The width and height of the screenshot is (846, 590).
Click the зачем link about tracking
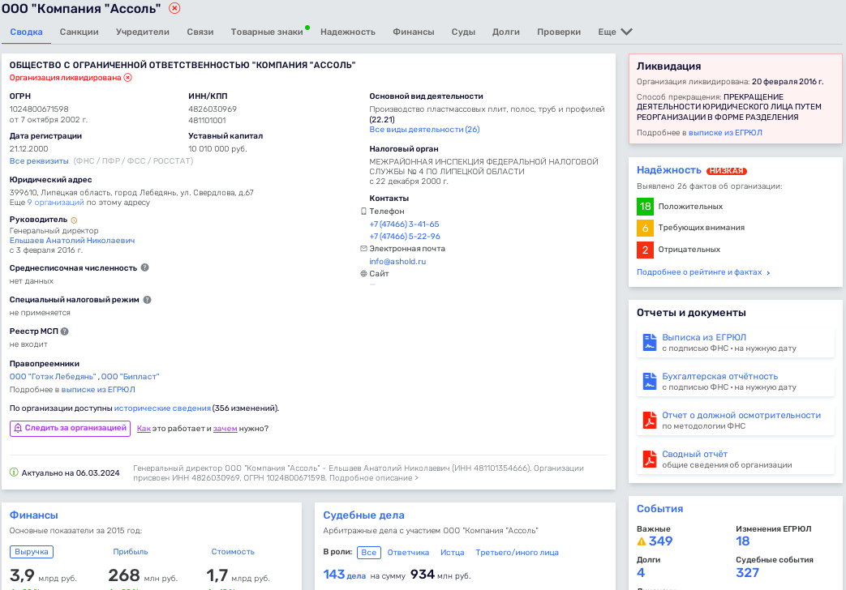pyautogui.click(x=225, y=429)
